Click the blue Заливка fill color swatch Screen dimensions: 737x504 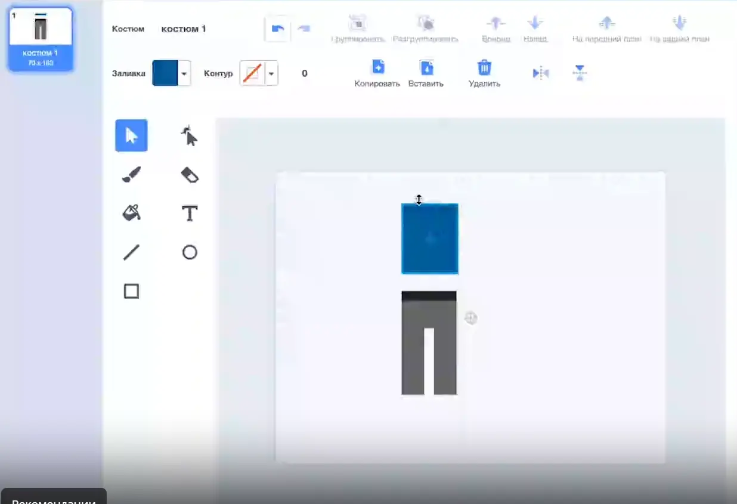click(165, 73)
